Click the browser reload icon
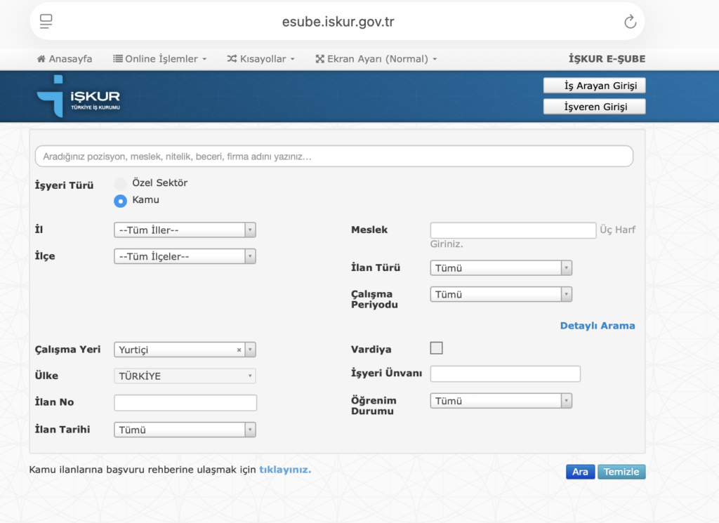This screenshot has height=523, width=719. (x=630, y=22)
